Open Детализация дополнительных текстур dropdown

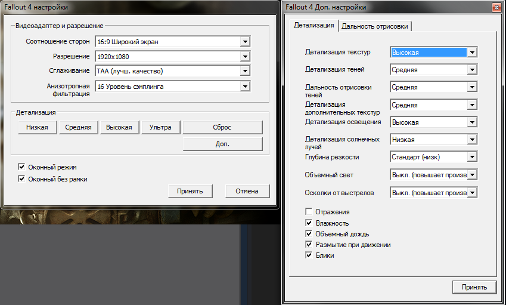pos(433,104)
